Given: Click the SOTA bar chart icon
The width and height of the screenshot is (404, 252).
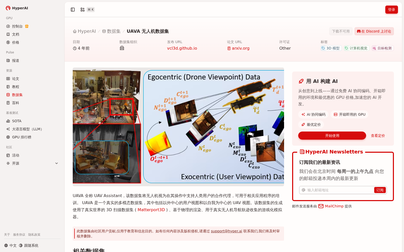Looking at the screenshot, I should [8, 121].
